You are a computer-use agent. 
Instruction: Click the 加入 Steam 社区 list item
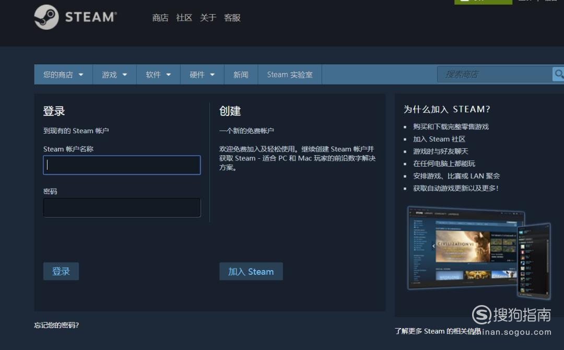439,139
